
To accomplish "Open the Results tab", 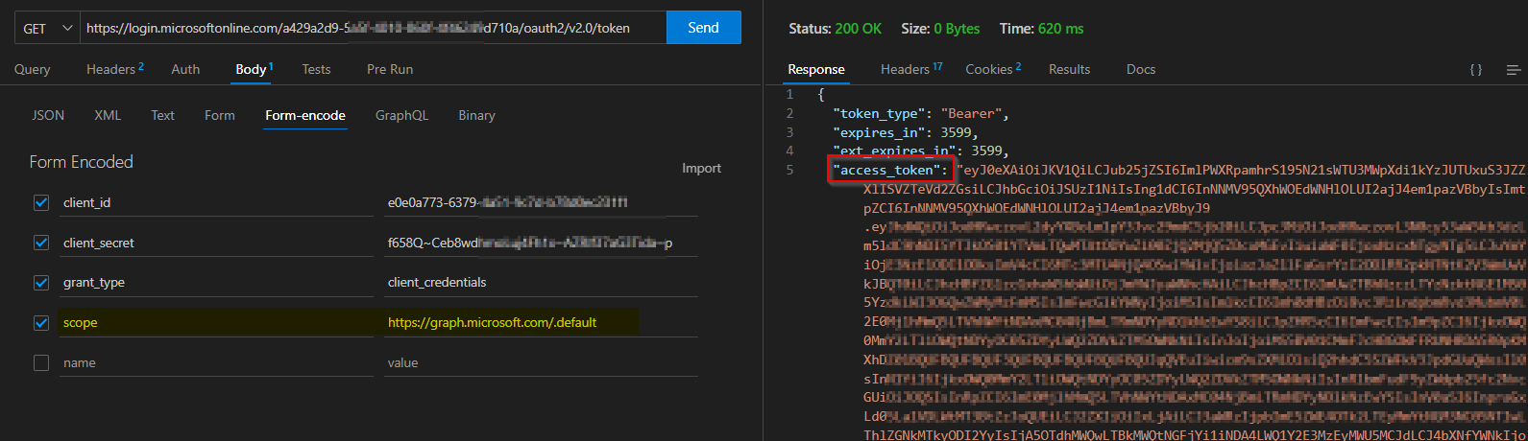I will click(x=1069, y=69).
